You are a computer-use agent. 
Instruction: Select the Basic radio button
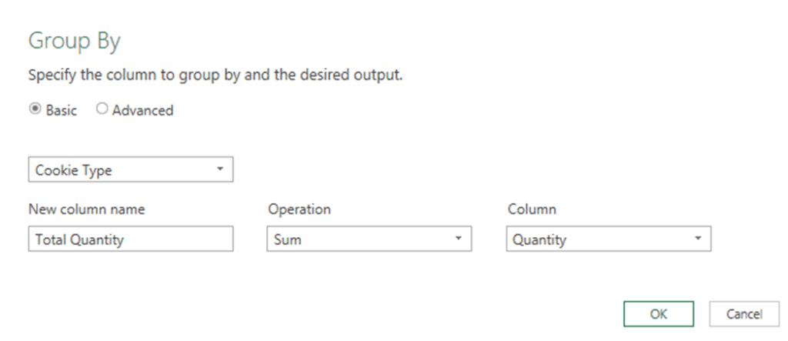(34, 110)
